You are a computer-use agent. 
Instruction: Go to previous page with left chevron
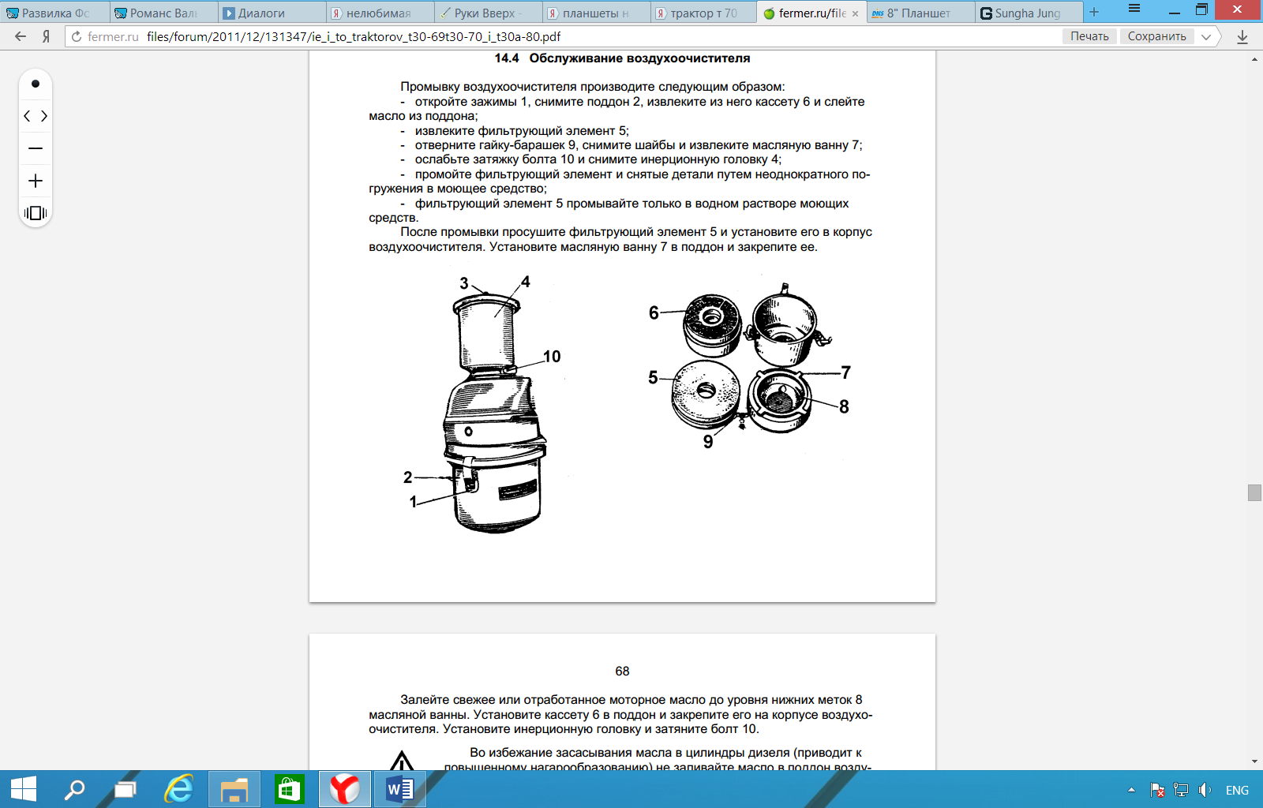pyautogui.click(x=27, y=116)
